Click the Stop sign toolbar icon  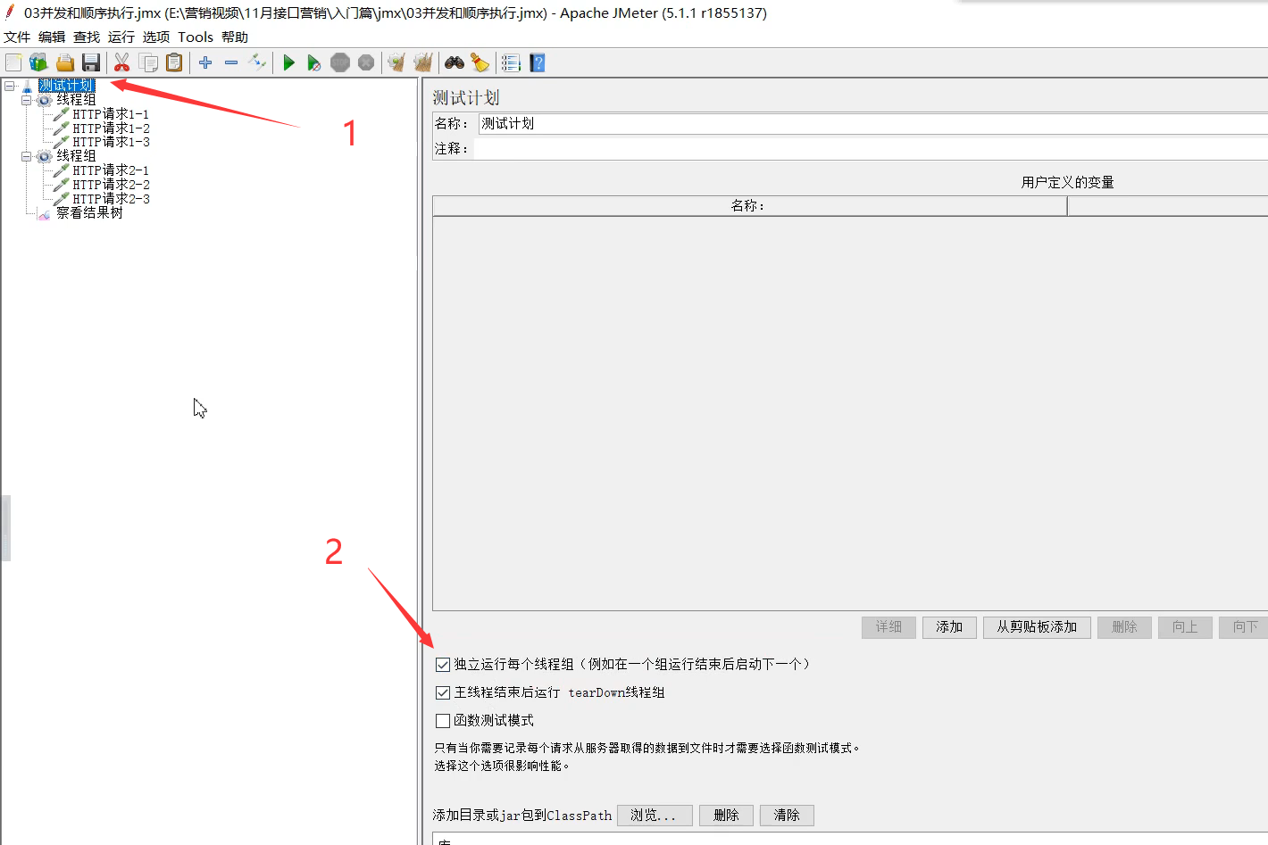click(340, 62)
